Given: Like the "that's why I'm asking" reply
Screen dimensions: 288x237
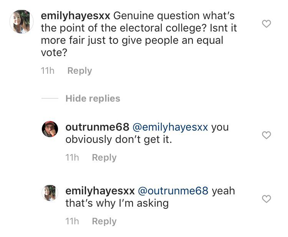Looking at the screenshot, I should (266, 199).
